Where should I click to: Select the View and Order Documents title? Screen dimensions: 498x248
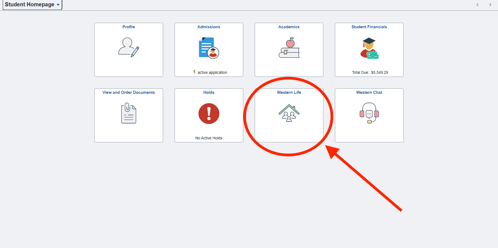click(129, 92)
